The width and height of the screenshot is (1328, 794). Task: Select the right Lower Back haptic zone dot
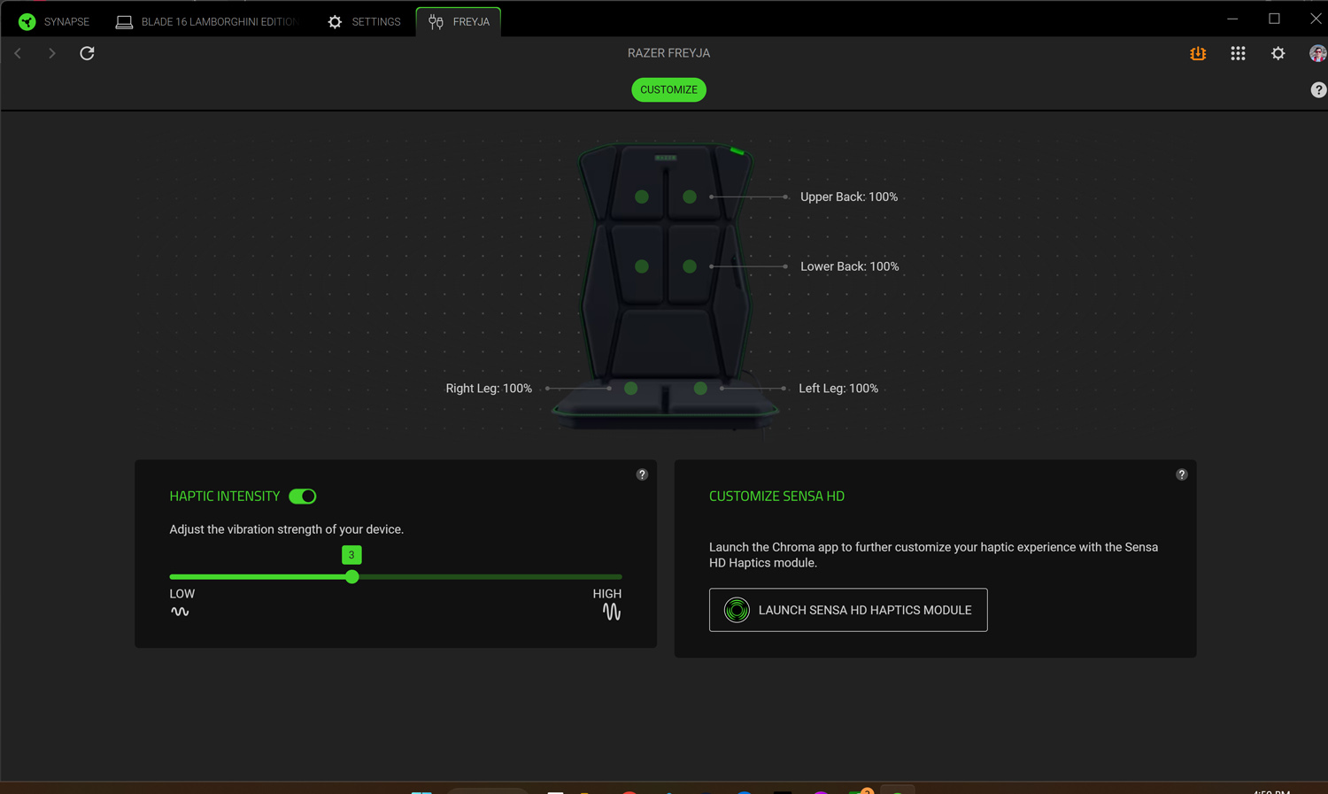point(690,266)
